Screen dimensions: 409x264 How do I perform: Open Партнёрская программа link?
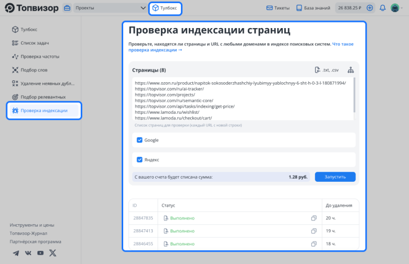tap(35, 242)
